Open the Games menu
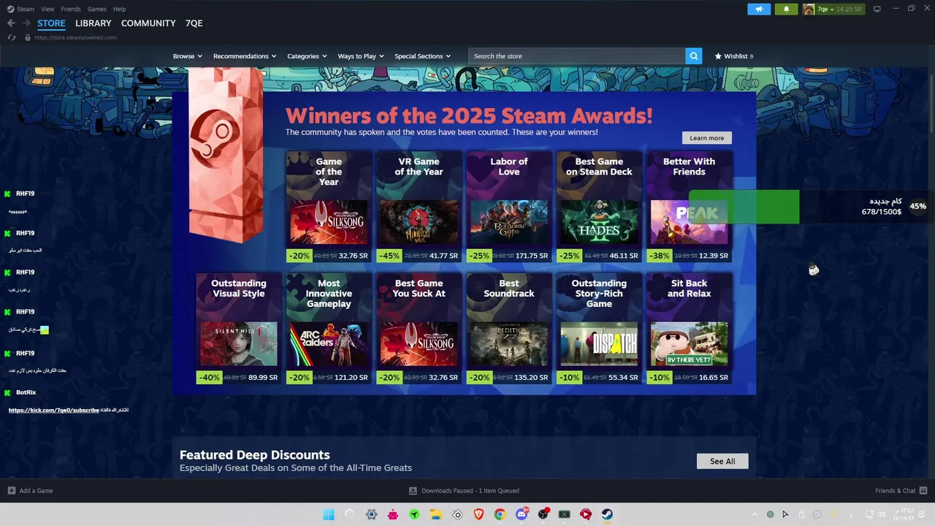 click(x=96, y=9)
